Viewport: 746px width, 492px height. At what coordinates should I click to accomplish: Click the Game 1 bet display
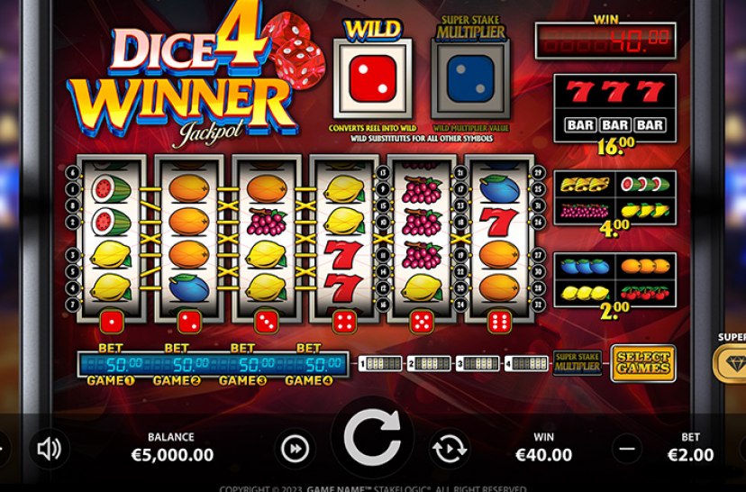coord(112,365)
